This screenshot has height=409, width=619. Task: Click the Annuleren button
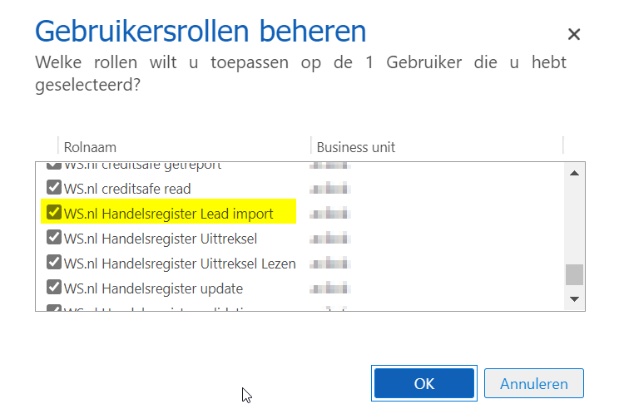[534, 383]
